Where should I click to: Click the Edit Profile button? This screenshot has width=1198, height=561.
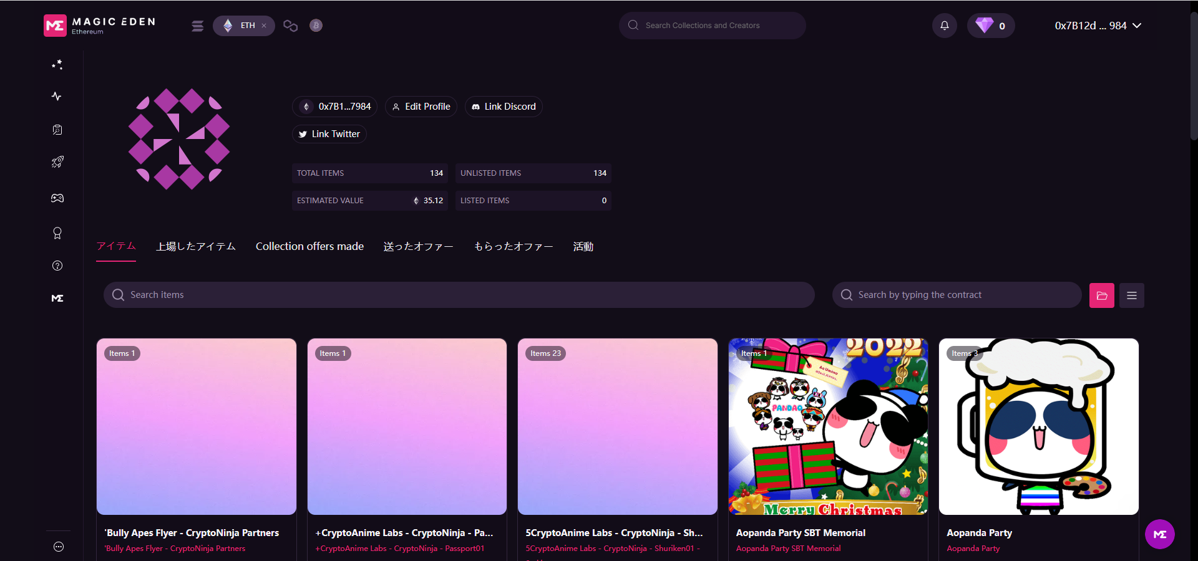pyautogui.click(x=421, y=107)
